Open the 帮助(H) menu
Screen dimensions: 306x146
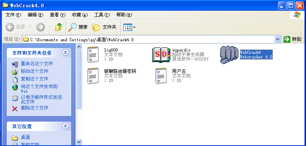pyautogui.click(x=124, y=15)
